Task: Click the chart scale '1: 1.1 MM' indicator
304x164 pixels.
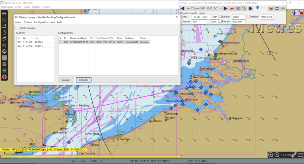Action: [286, 155]
